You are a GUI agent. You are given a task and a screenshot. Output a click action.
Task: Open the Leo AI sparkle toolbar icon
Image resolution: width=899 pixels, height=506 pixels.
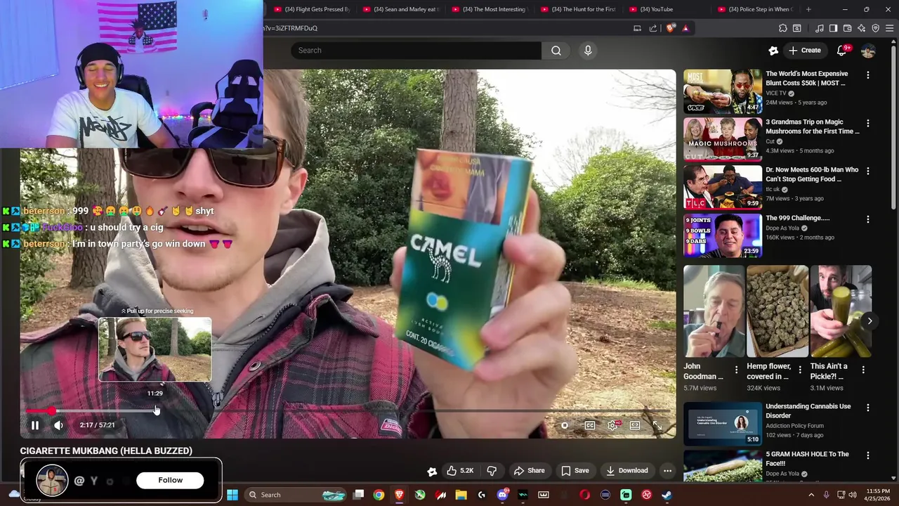coord(861,28)
